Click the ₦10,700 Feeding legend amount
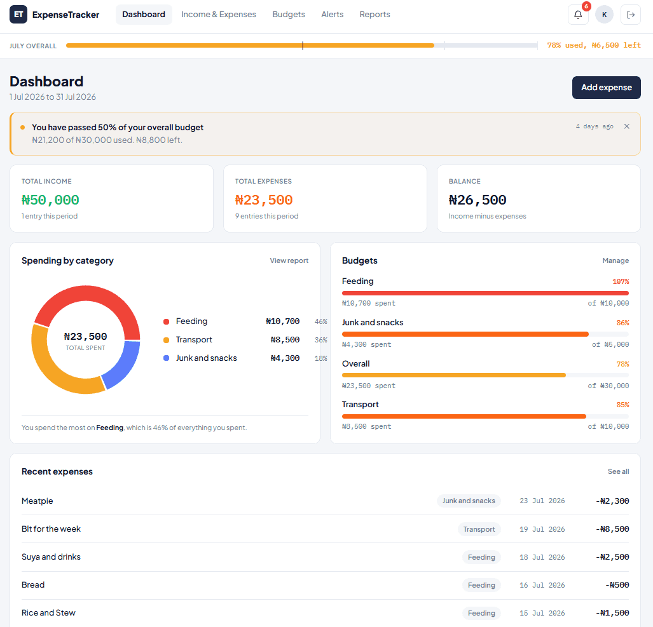Viewport: 653px width, 627px height. click(283, 321)
